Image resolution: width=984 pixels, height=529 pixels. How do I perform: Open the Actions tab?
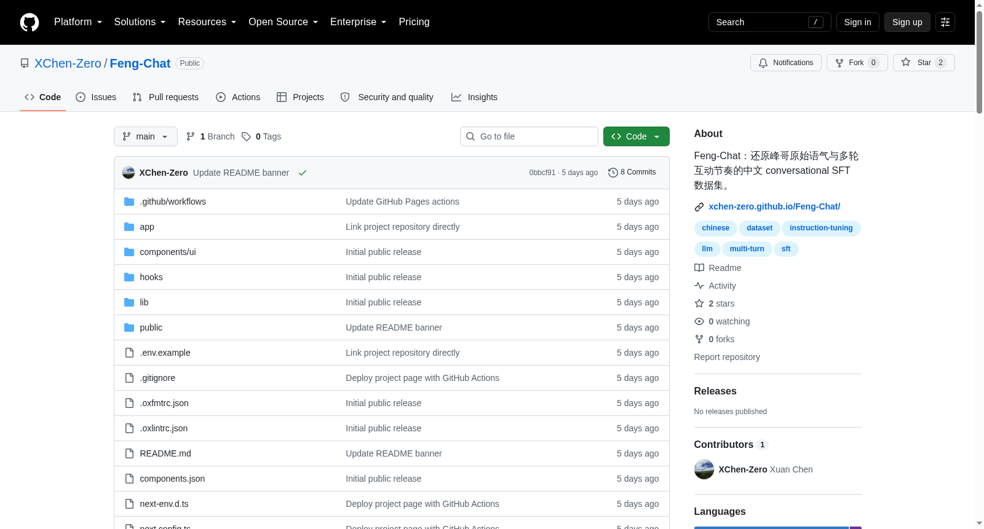(238, 97)
